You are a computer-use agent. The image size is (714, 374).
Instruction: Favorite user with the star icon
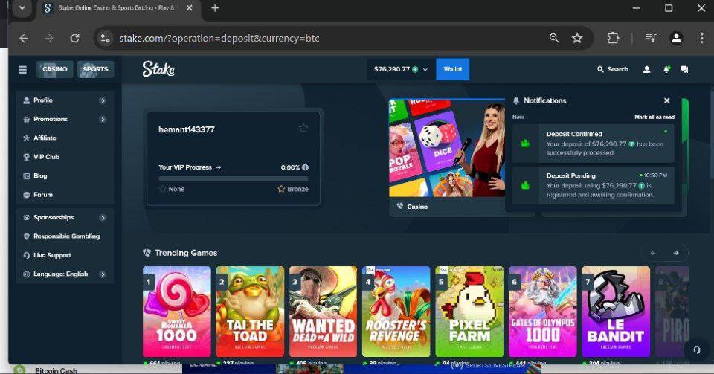[303, 129]
